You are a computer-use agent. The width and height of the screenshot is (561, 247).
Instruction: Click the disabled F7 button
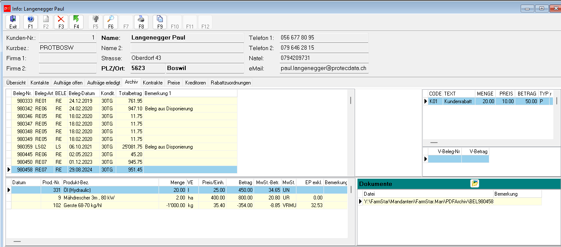126,22
